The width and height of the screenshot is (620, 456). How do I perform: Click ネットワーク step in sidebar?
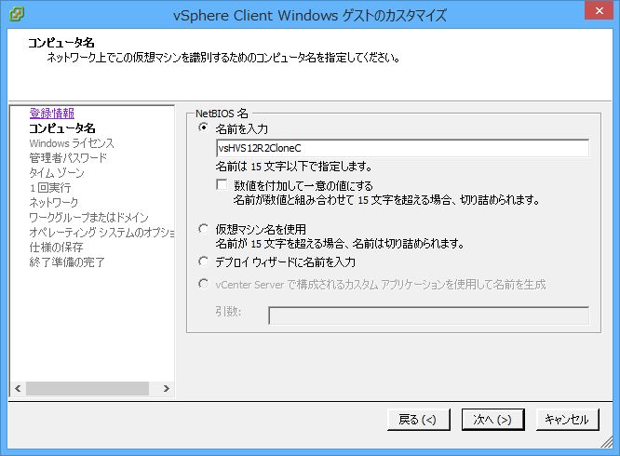(54, 202)
